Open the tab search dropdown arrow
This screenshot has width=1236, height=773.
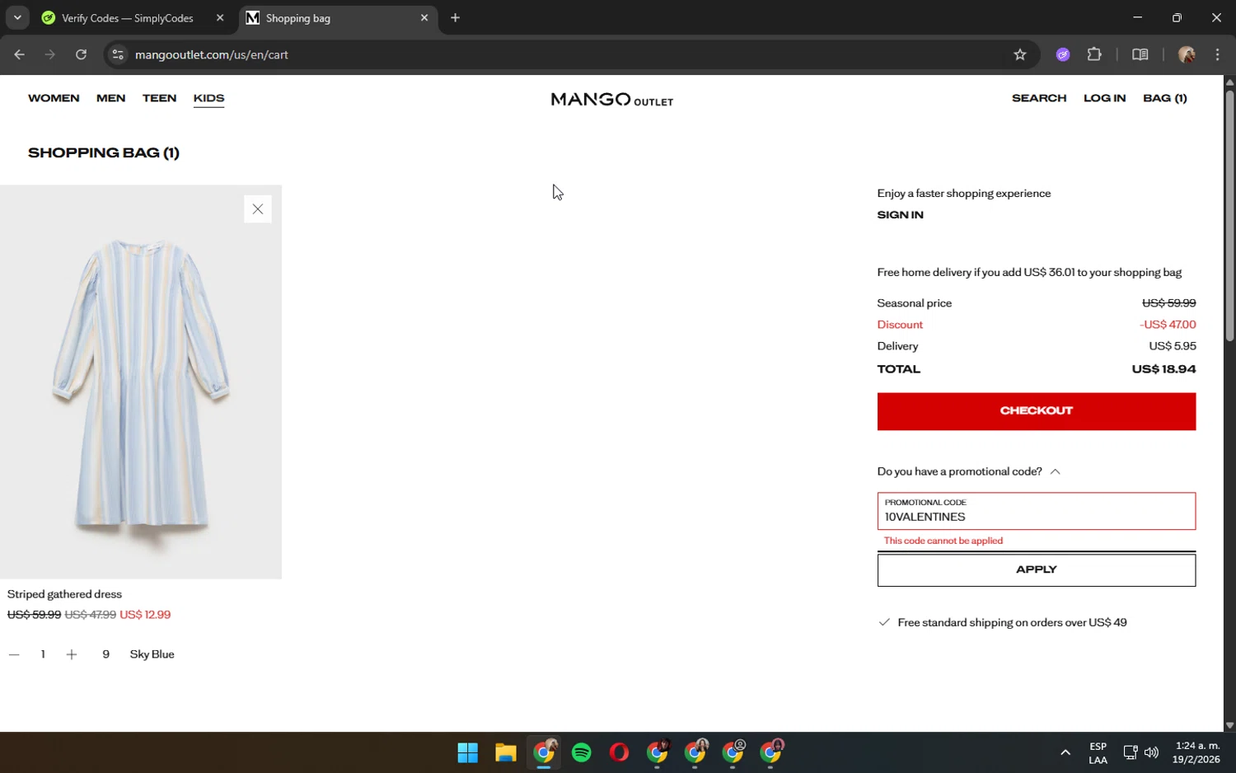(17, 17)
